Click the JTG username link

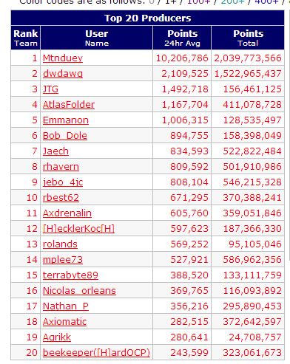(50, 89)
